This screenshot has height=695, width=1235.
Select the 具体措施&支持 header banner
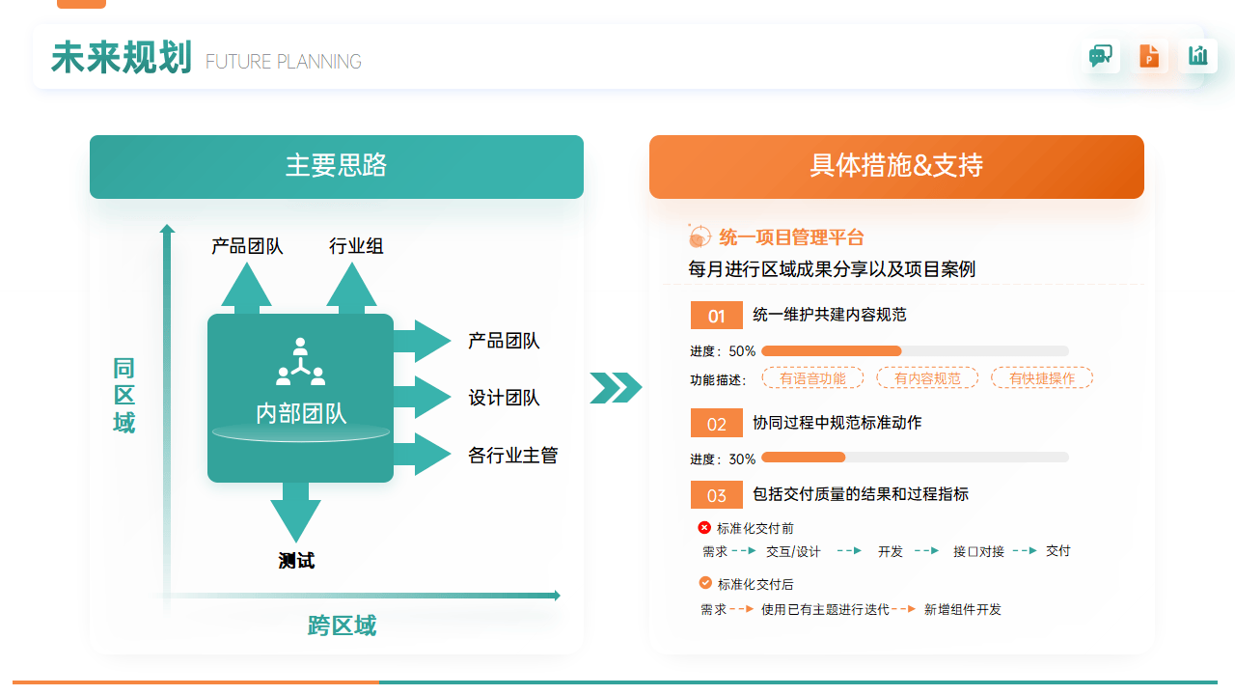coord(896,167)
